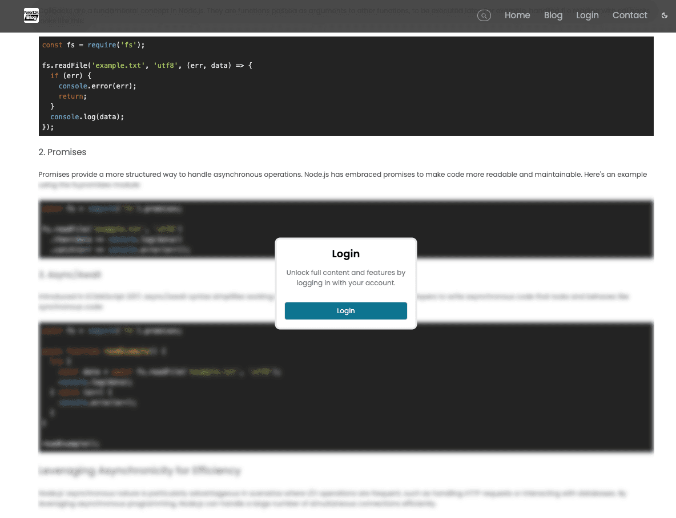Click the 'if (err) {' code line
This screenshot has width=676, height=518.
71,76
